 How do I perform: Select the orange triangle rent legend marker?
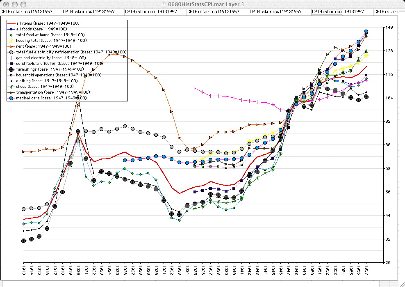click(x=11, y=46)
